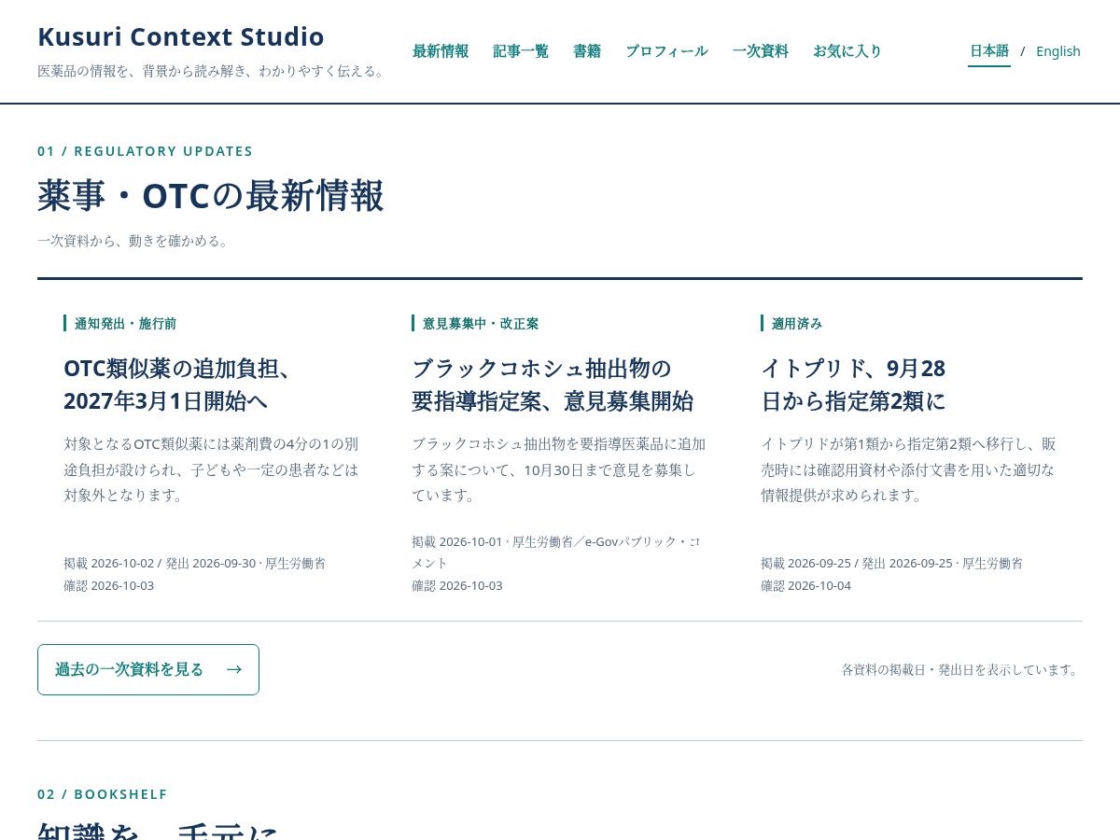The image size is (1120, 840).
Task: Switch language to English
Action: click(1058, 51)
